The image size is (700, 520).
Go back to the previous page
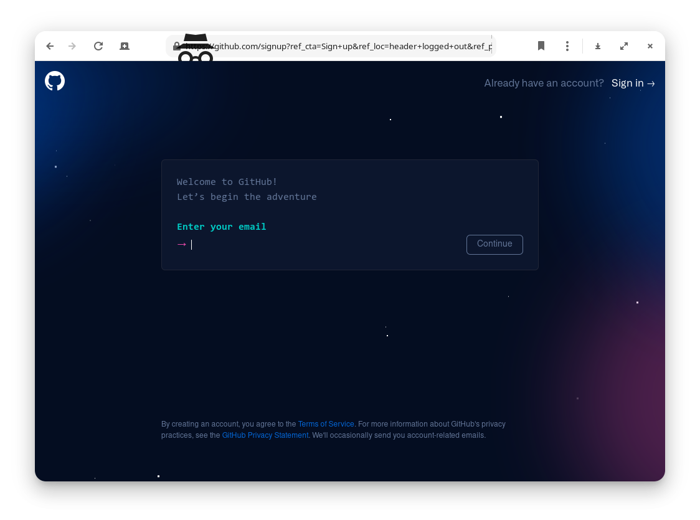tap(50, 46)
